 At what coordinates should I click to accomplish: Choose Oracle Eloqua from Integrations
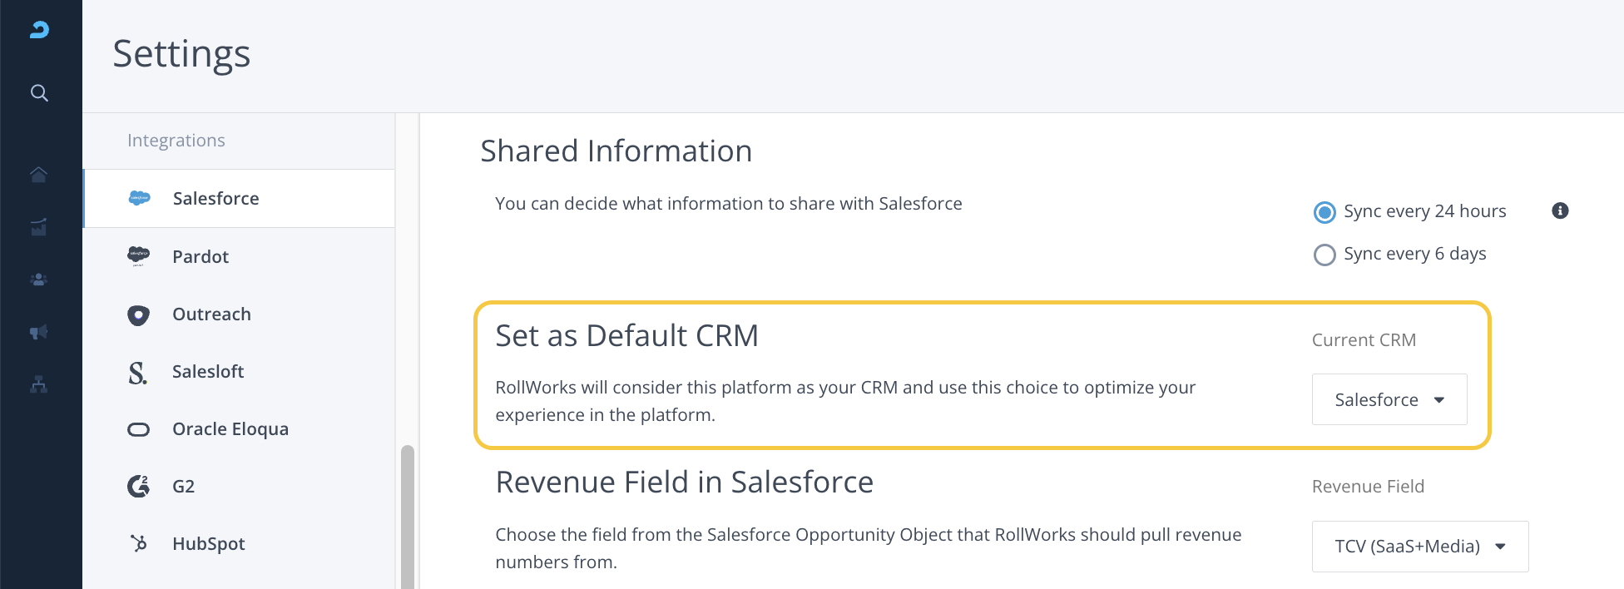pyautogui.click(x=230, y=429)
